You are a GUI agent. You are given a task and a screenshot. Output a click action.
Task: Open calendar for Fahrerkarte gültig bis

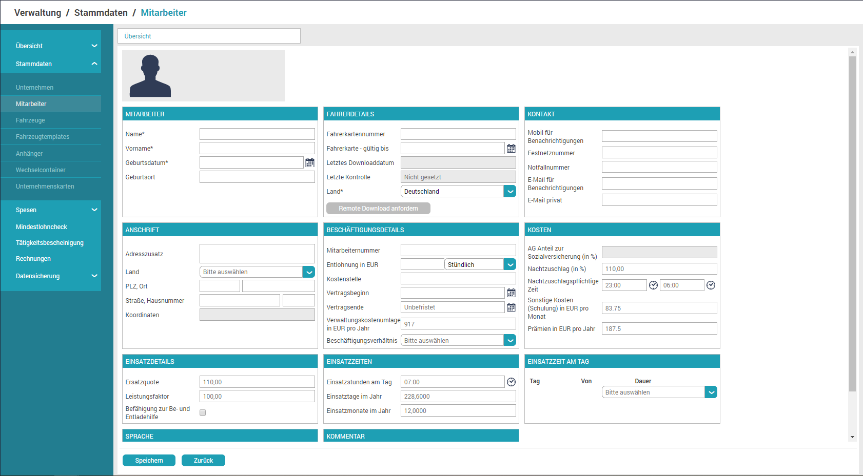pyautogui.click(x=511, y=148)
